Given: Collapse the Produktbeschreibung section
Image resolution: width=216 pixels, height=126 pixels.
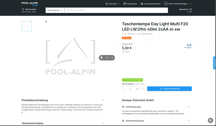Looking at the screenshot, I should point(103,100).
